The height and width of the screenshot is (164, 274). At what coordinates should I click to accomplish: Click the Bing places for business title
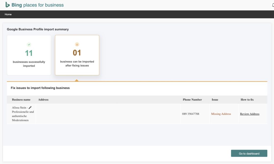(x=37, y=5)
